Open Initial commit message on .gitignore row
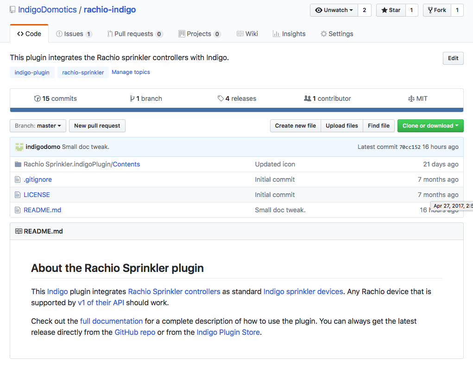Screen dimensions: 473x370 275,180
